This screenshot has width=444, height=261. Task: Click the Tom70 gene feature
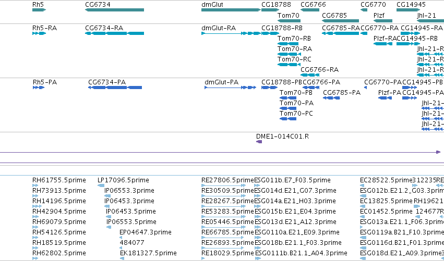pyautogui.click(x=289, y=21)
